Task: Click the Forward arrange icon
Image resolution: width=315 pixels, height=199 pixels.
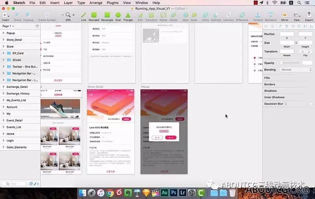Action: click(x=258, y=15)
